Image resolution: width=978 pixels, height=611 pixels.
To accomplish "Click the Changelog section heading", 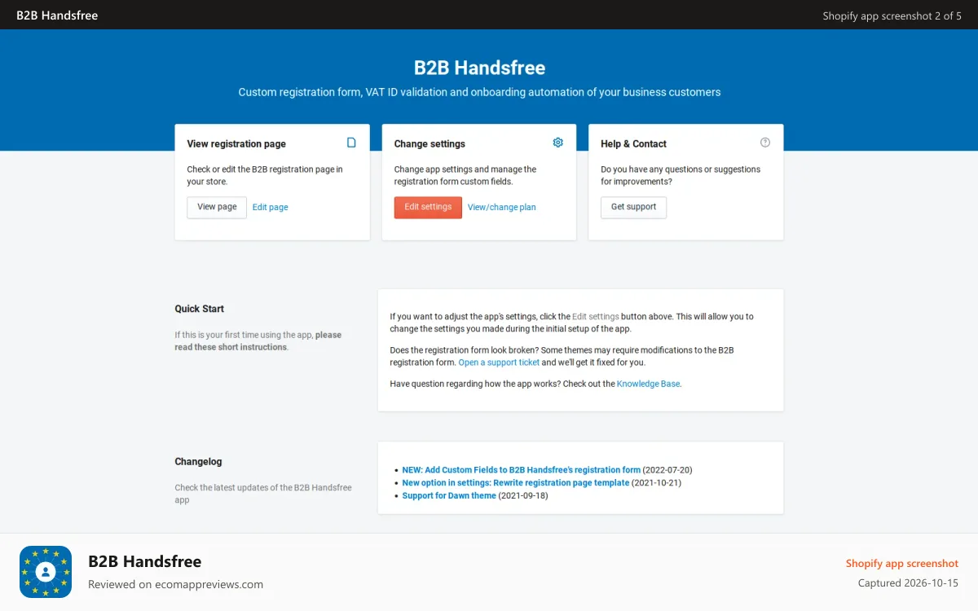I will [198, 462].
